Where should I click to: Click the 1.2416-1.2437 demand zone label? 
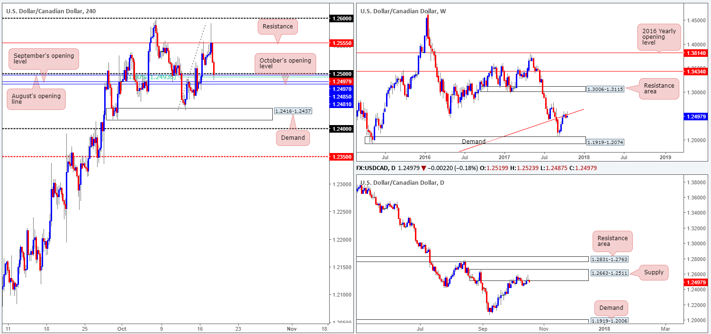(292, 111)
